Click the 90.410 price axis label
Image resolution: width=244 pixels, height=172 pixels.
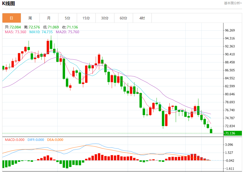click(x=230, y=54)
